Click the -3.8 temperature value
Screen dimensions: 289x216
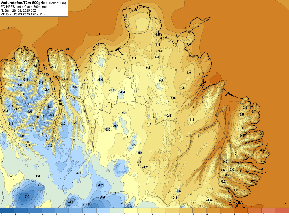click(10, 124)
